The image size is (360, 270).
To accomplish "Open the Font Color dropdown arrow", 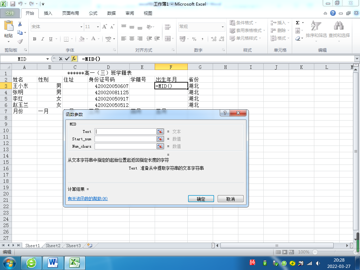I will point(98,39).
